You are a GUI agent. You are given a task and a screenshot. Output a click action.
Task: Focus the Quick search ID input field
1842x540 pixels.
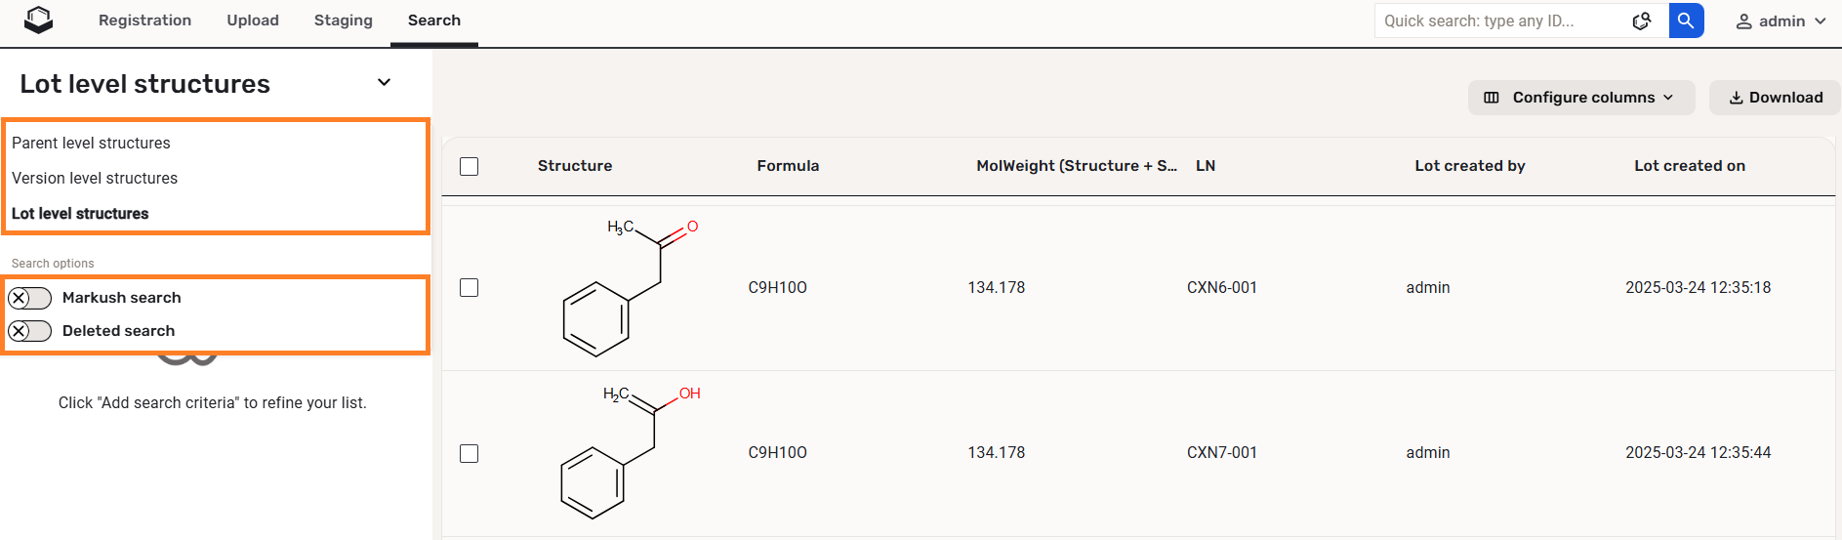click(1498, 21)
